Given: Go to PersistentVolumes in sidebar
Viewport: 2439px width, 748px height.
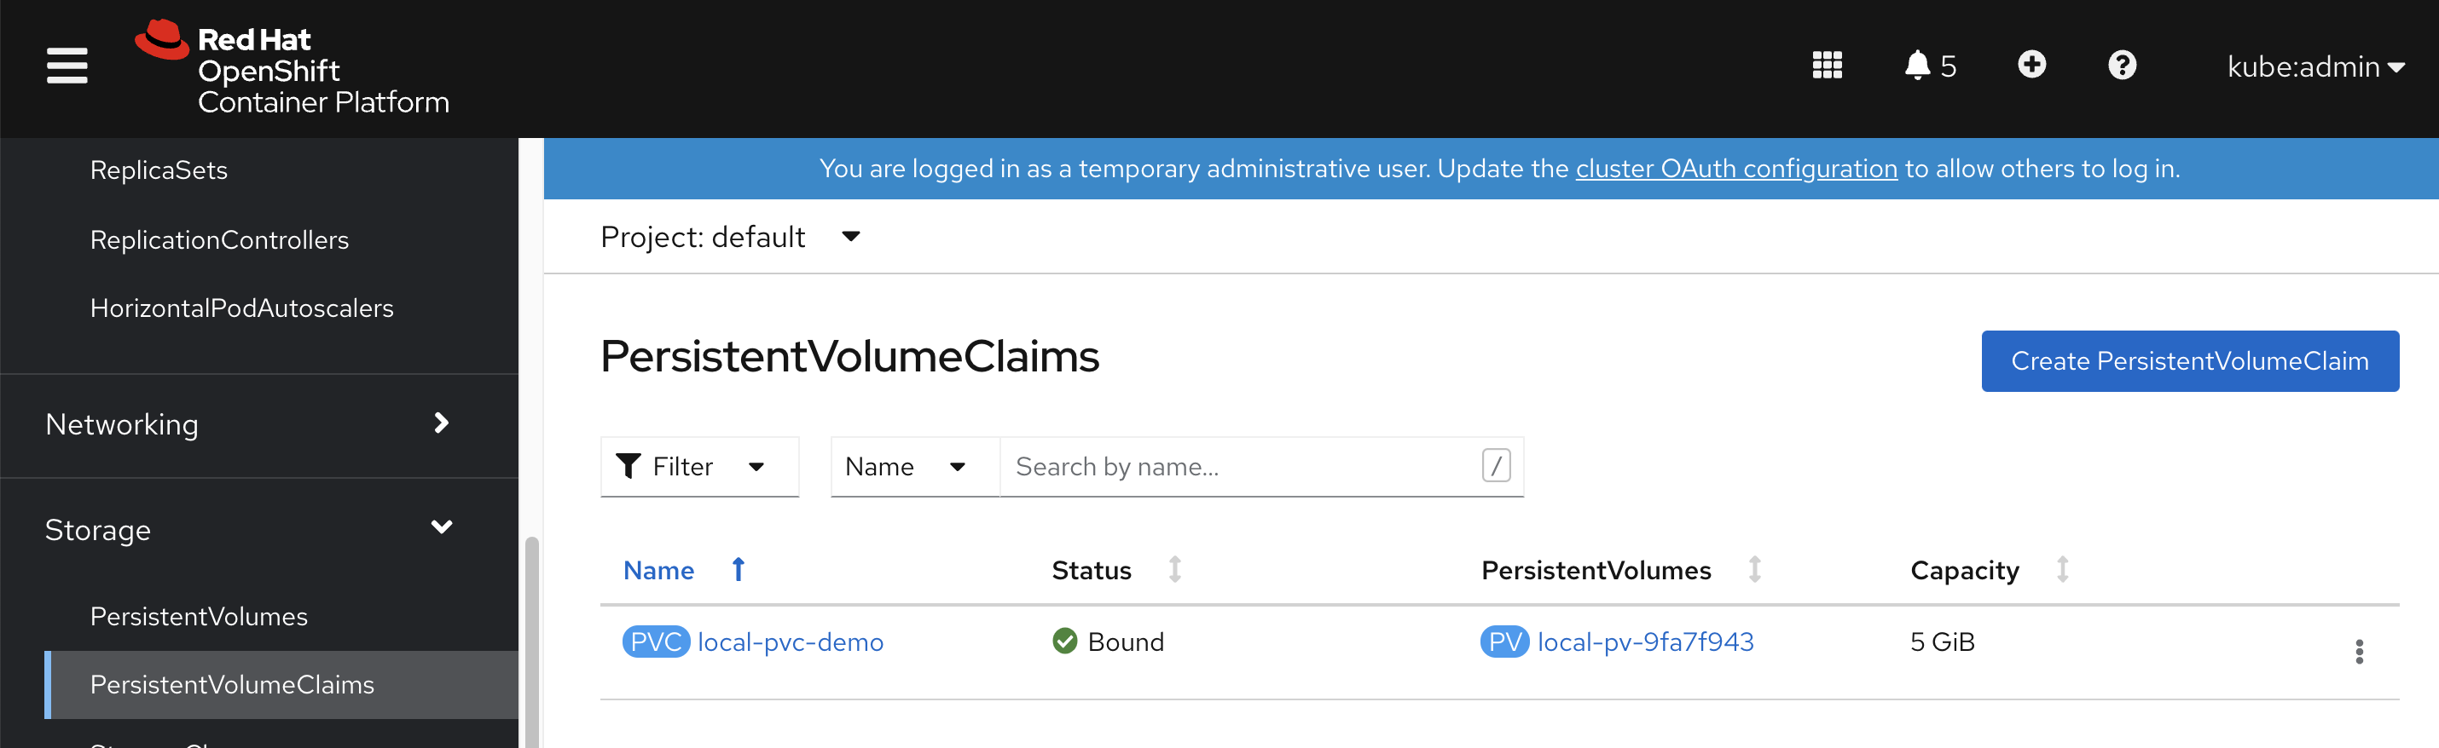Looking at the screenshot, I should (199, 616).
